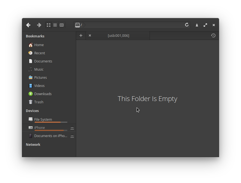Viewport: 241px width, 183px height.
Task: Open the Music bookmark
Action: tap(39, 69)
